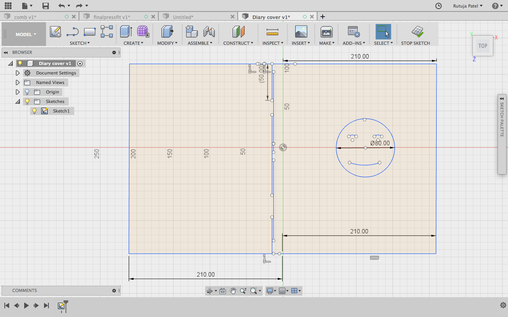Open the ASSEMBLE dropdown menu
Image resolution: width=508 pixels, height=317 pixels.
click(x=200, y=43)
